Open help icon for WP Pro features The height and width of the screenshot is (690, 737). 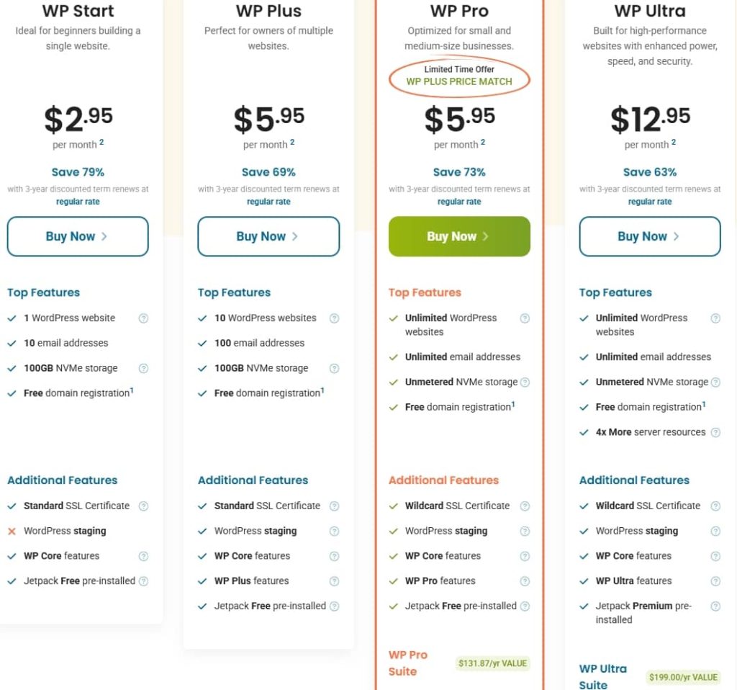point(525,581)
